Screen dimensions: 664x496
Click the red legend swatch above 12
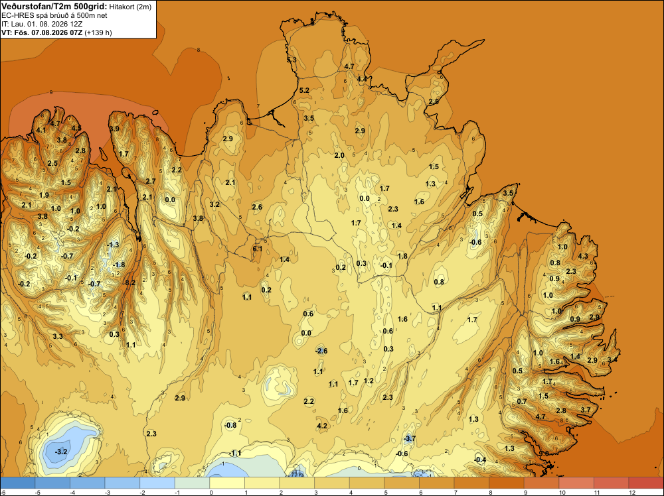coord(646,483)
